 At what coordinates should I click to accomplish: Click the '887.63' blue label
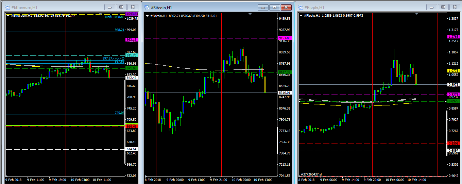(x=120, y=62)
